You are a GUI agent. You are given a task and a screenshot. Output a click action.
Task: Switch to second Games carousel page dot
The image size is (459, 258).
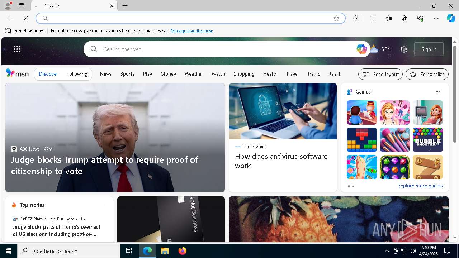coord(353,186)
